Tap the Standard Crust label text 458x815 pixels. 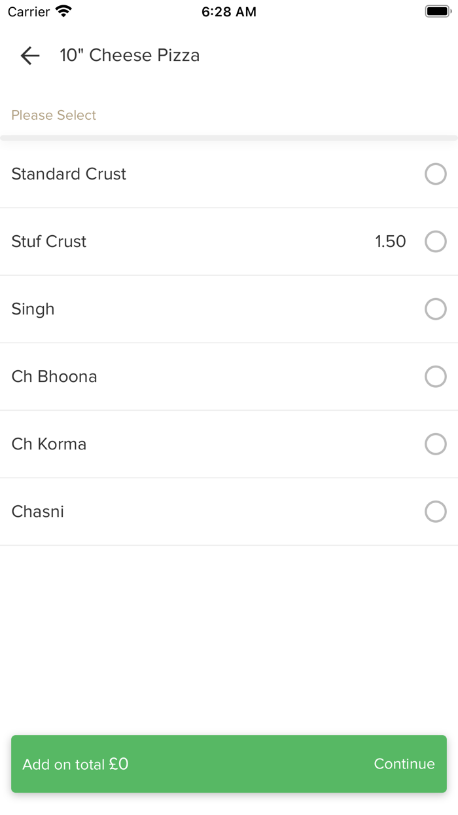69,174
